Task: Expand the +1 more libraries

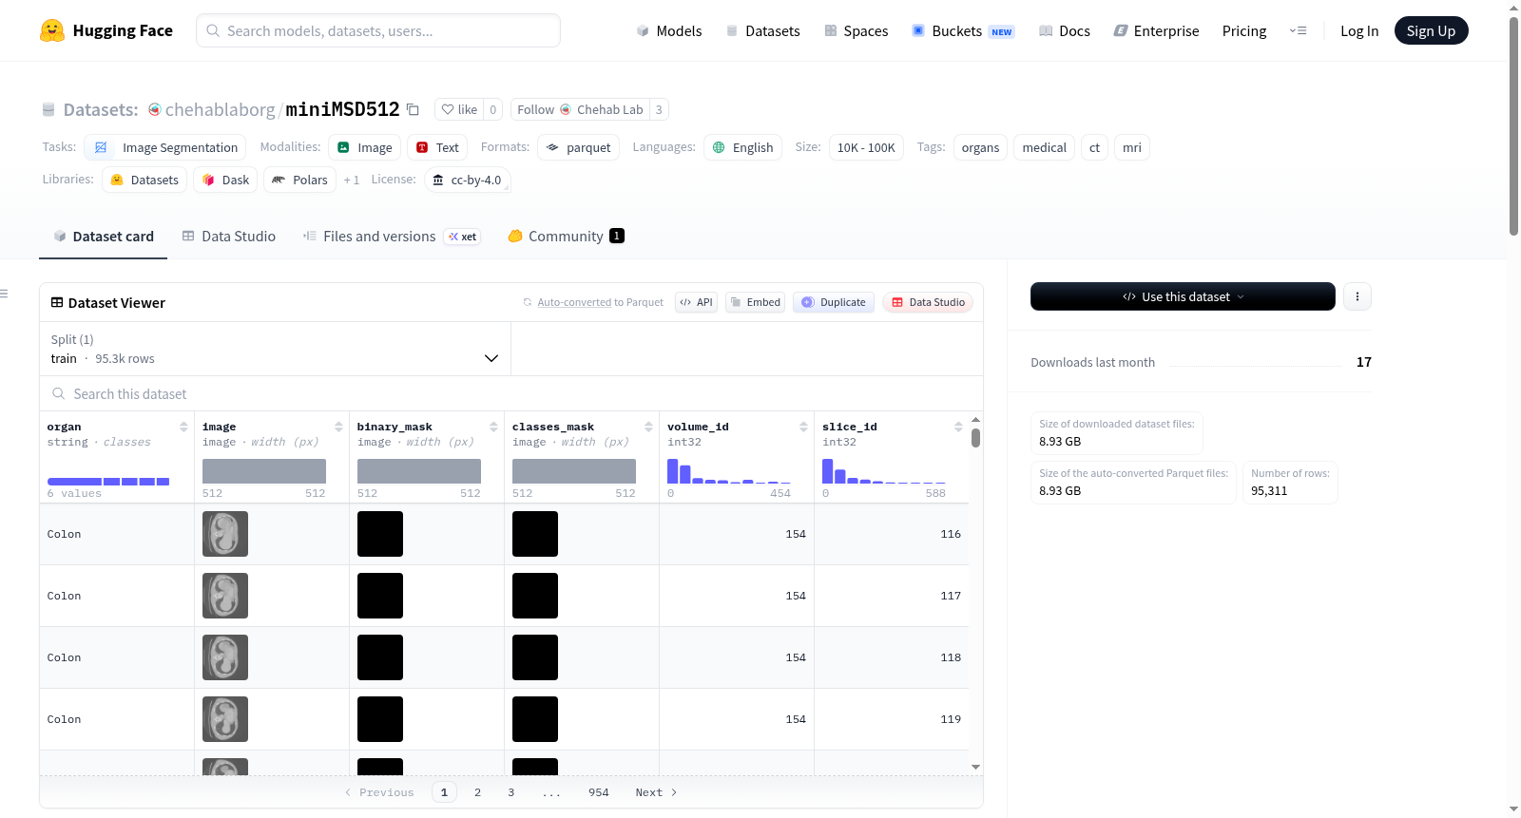Action: tap(352, 180)
